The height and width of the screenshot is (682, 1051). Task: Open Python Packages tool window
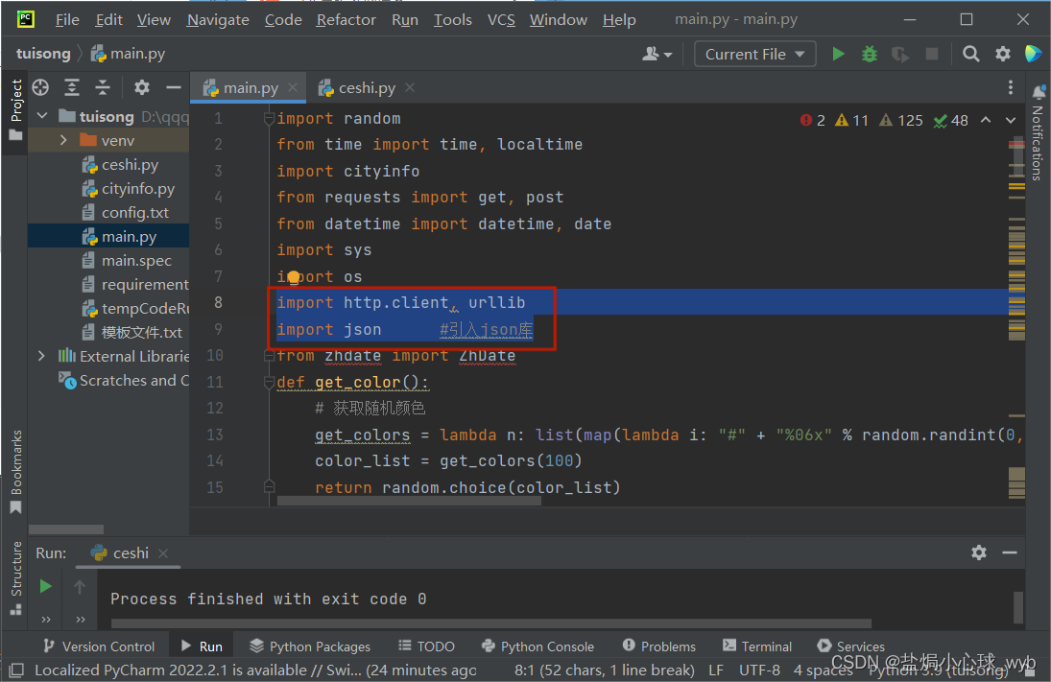tap(310, 646)
